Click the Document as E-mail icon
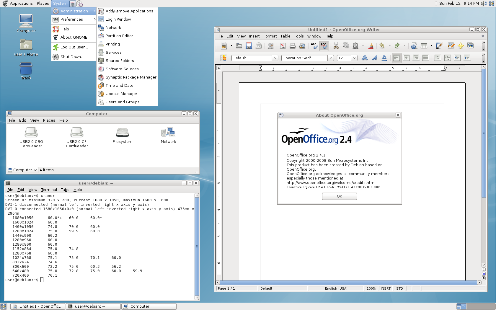The image size is (496, 310). coord(259,46)
